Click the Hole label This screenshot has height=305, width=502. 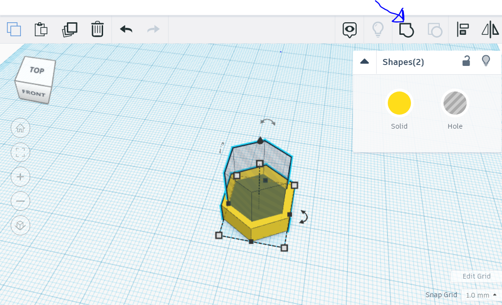coord(455,126)
